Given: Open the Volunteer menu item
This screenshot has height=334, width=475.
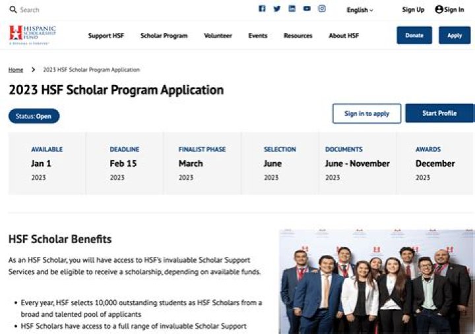Looking at the screenshot, I should [x=218, y=36].
